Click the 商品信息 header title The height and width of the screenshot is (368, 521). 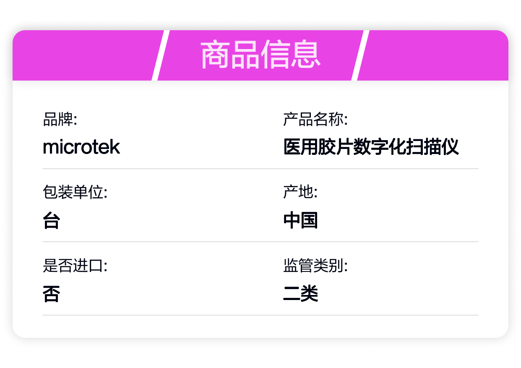point(260,55)
